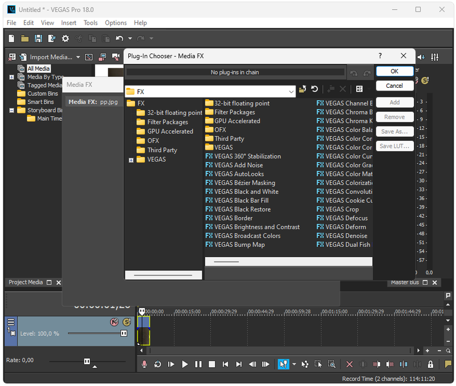
Task: Expand the VEGAS folder in tree
Action: pos(131,160)
